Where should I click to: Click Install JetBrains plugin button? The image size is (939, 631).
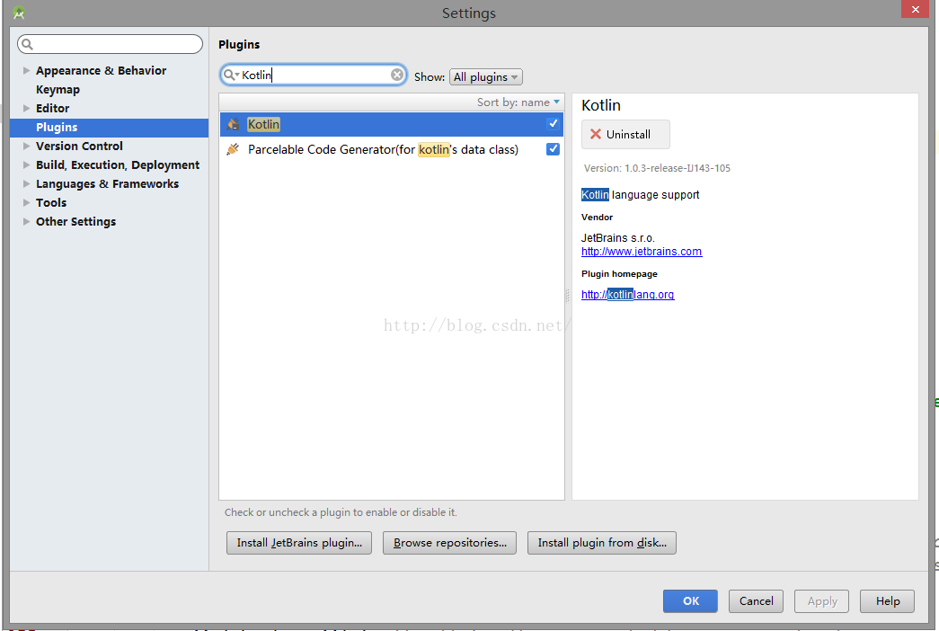click(x=299, y=543)
